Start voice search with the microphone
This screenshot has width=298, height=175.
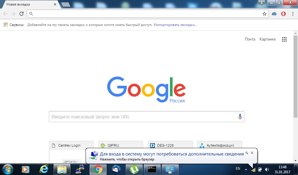[240, 117]
